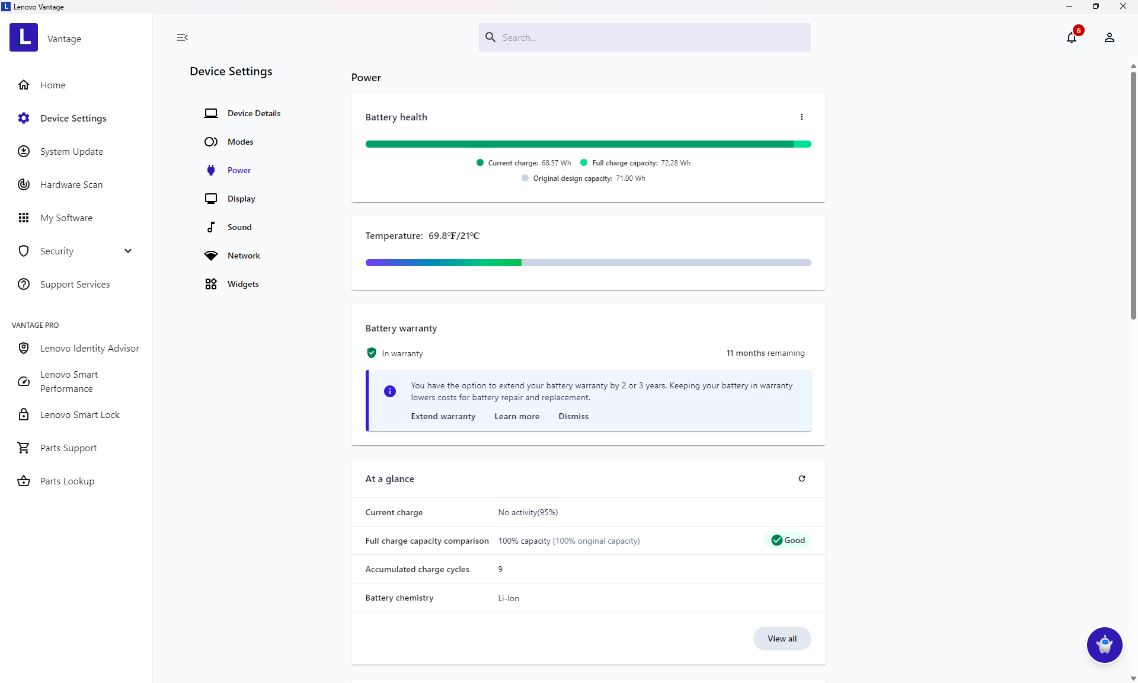
Task: Click the 100% original capacity text
Action: [596, 541]
